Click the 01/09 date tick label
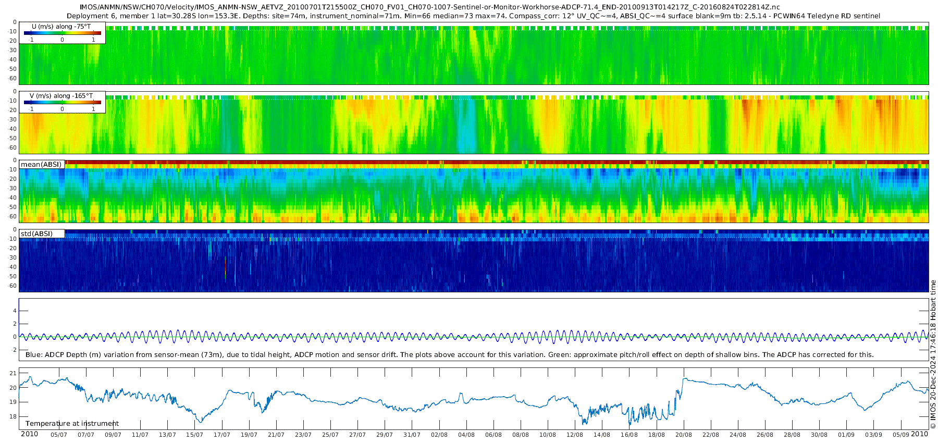Viewport: 938px width, 443px height. click(846, 435)
